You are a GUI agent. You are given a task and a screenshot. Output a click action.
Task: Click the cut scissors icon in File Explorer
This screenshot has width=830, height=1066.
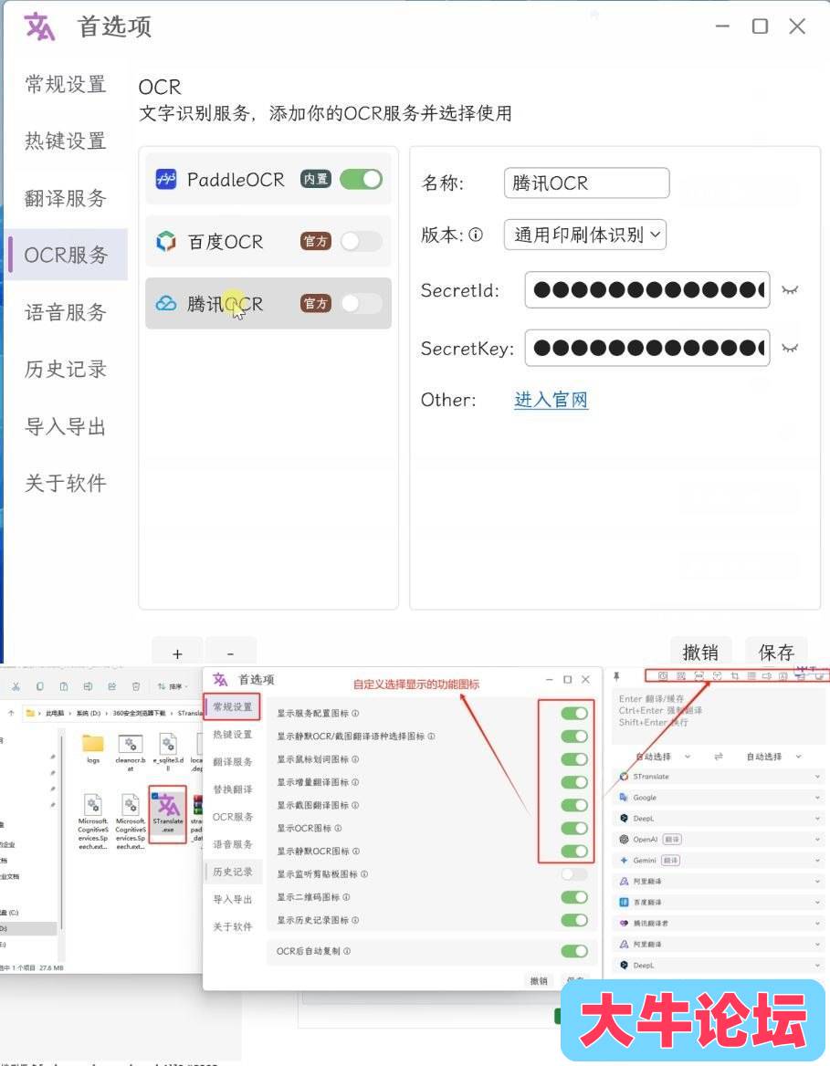click(x=16, y=686)
